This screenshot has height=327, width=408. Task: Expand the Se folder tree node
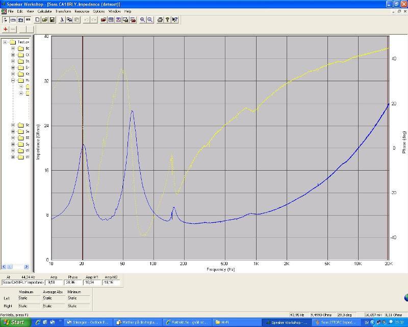13,132
